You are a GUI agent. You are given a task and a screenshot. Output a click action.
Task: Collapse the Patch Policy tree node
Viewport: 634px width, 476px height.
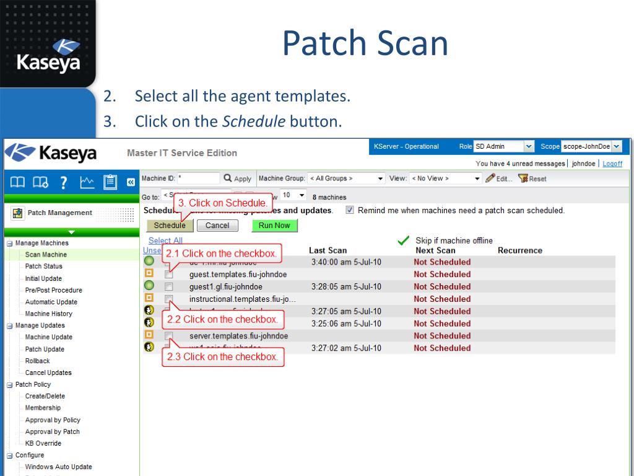pos(10,386)
